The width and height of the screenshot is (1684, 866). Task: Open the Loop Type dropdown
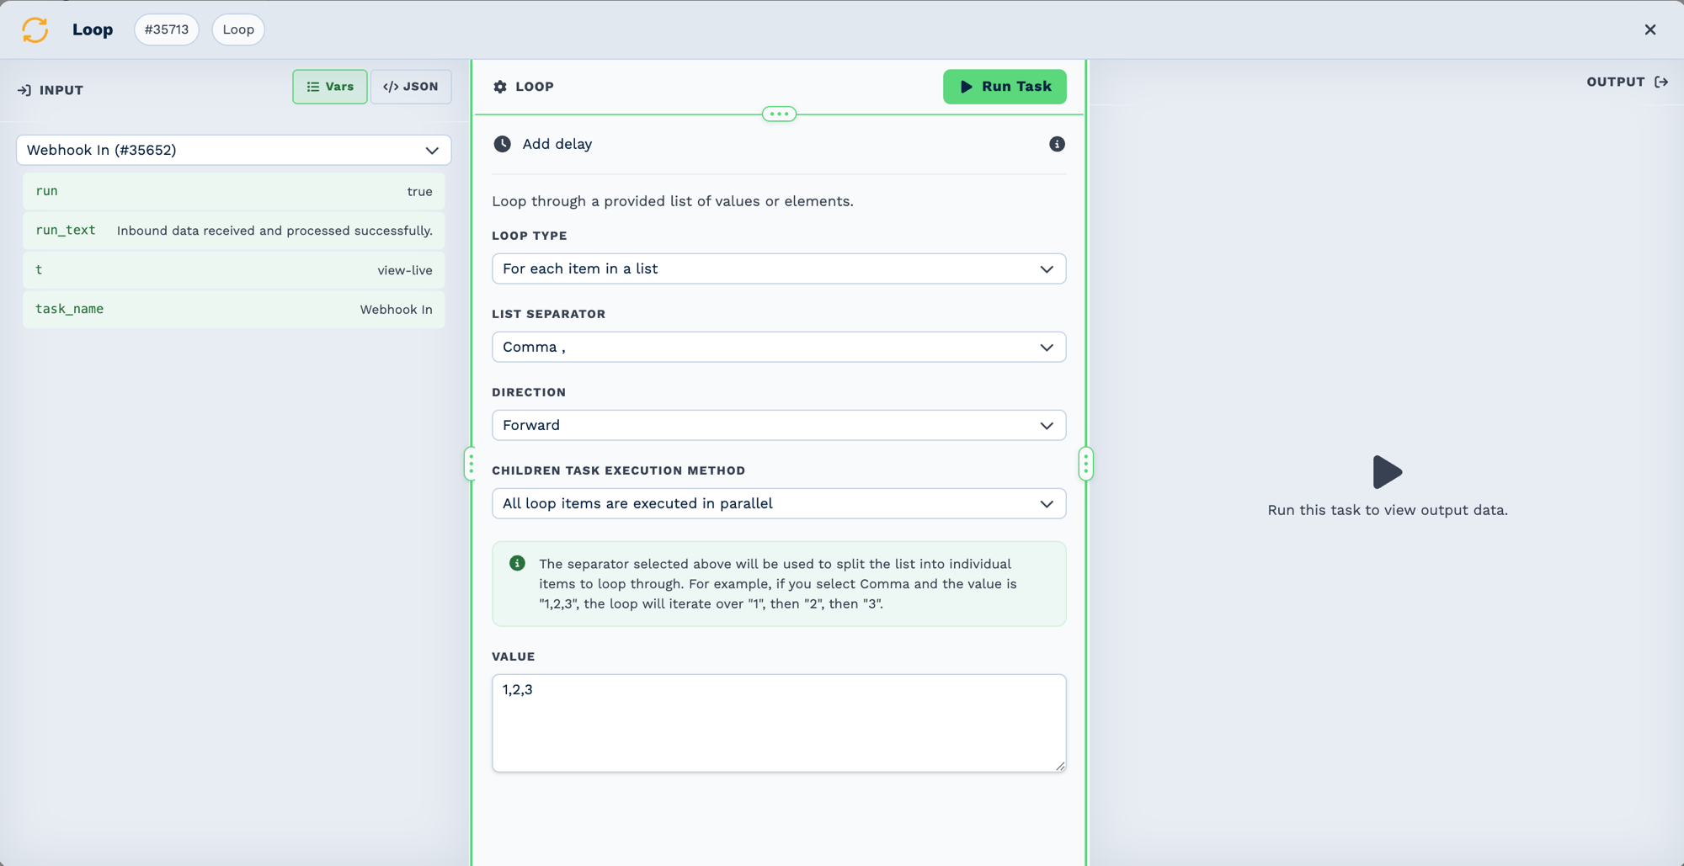click(779, 268)
